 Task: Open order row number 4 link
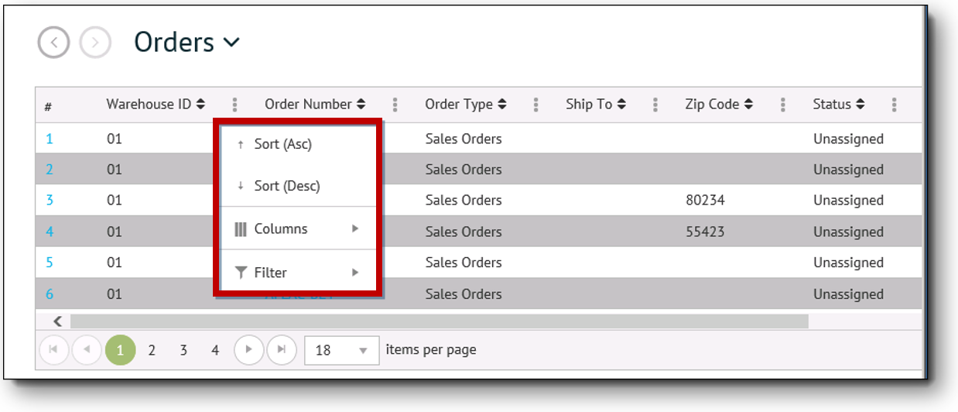coord(50,232)
